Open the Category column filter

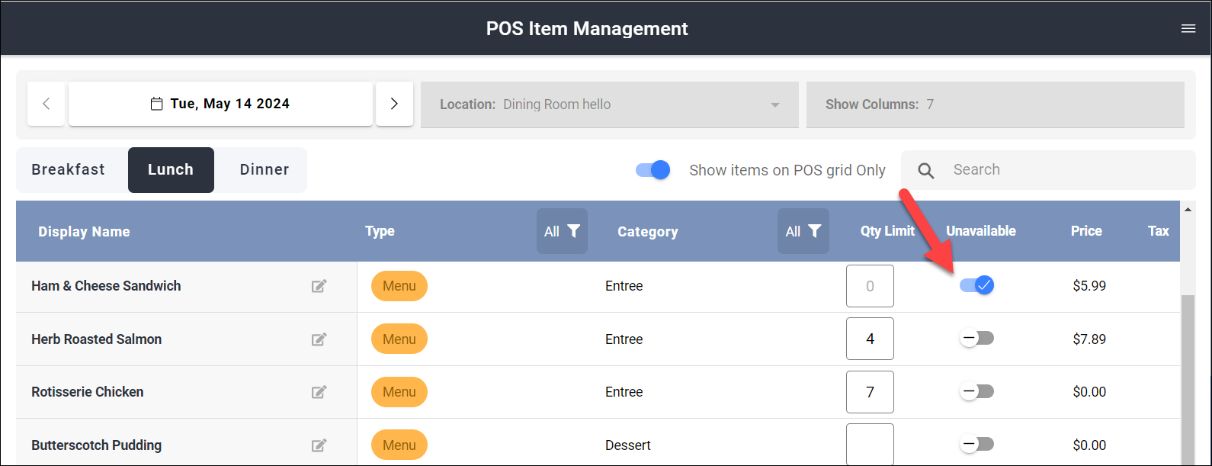point(803,231)
